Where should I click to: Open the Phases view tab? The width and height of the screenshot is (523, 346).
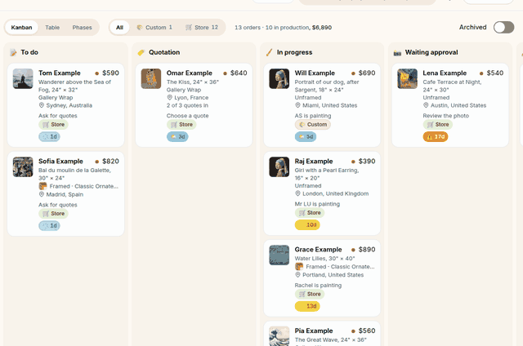pos(82,27)
